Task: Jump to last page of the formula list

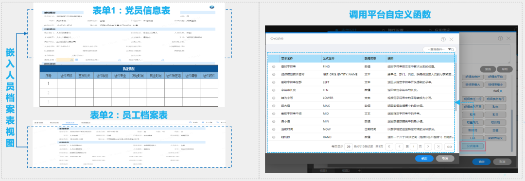Action: (438, 146)
